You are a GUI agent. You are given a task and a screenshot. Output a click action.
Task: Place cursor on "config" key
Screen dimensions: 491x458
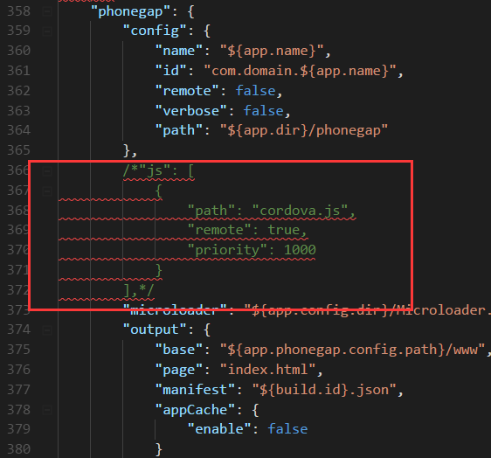coord(155,31)
